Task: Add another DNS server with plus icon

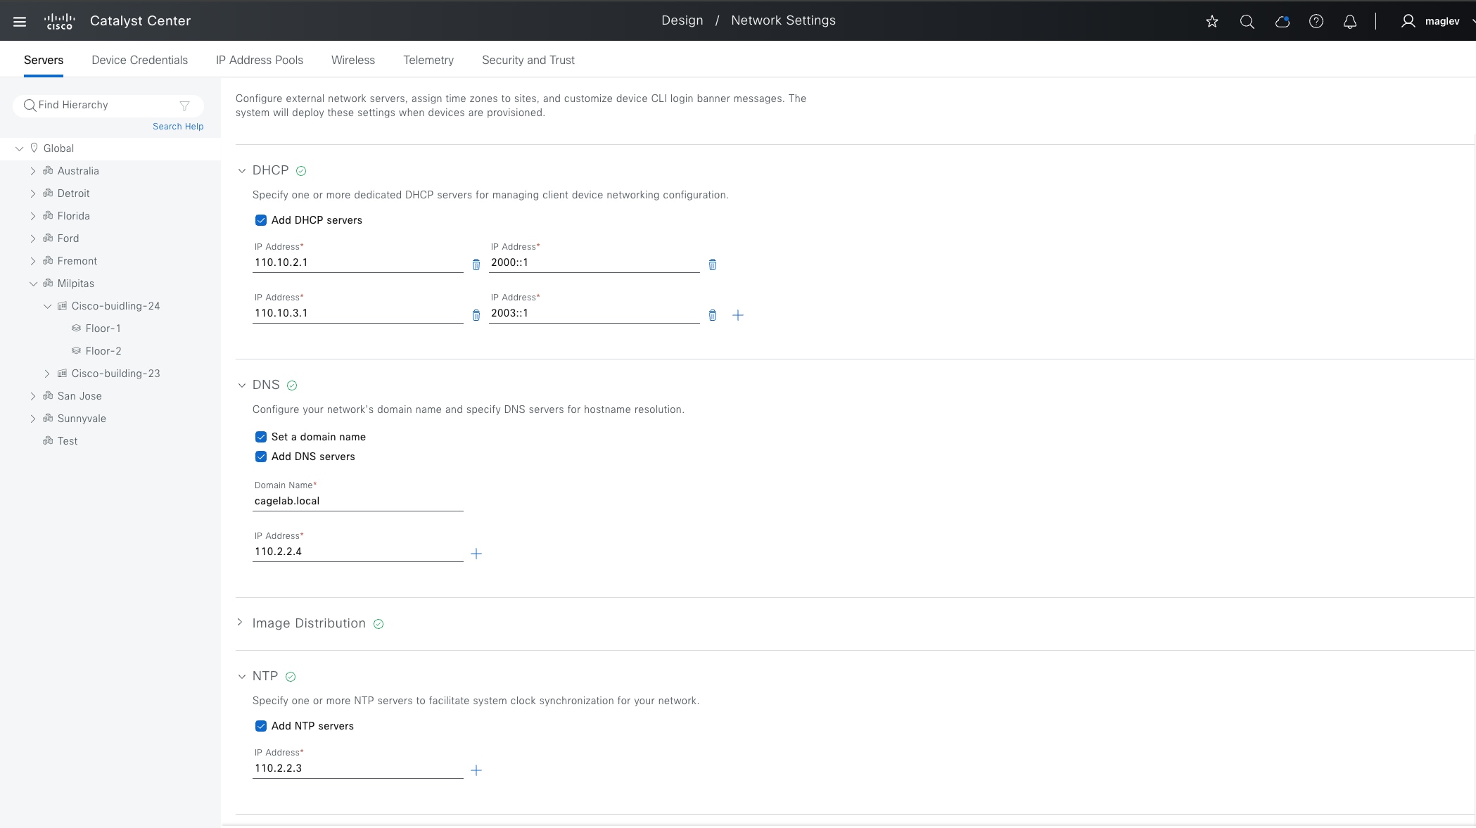Action: pyautogui.click(x=476, y=554)
